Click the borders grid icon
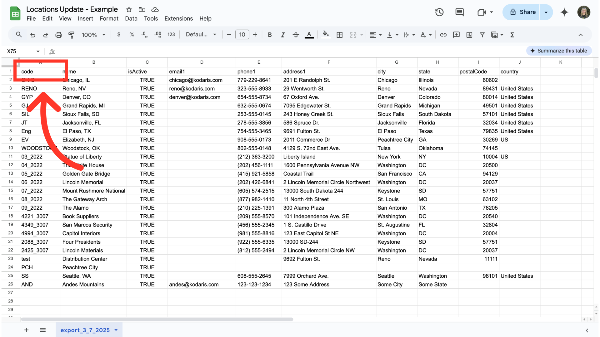This screenshot has height=337, width=600. pyautogui.click(x=340, y=35)
